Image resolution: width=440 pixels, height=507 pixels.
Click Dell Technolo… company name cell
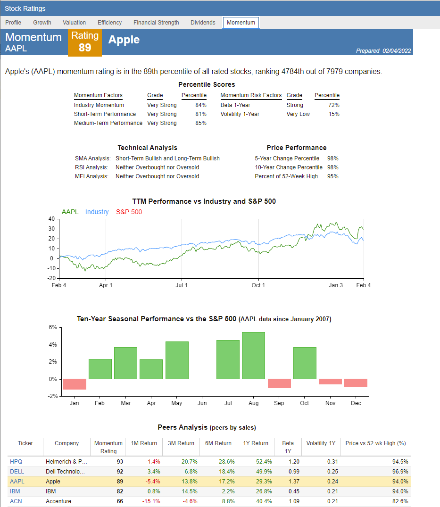[x=65, y=472]
